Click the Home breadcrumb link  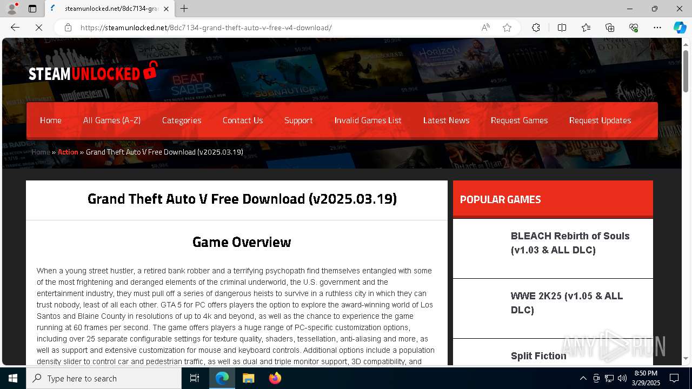[x=41, y=152]
